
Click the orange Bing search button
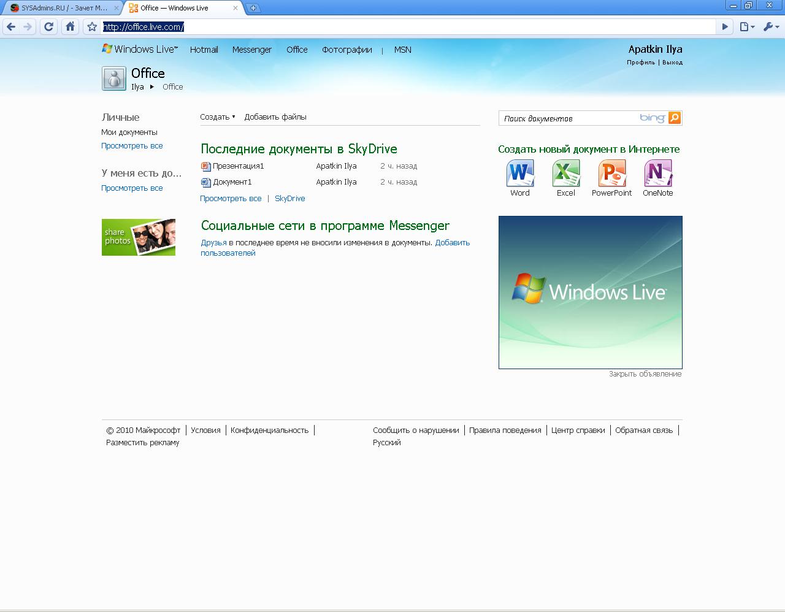[x=675, y=118]
